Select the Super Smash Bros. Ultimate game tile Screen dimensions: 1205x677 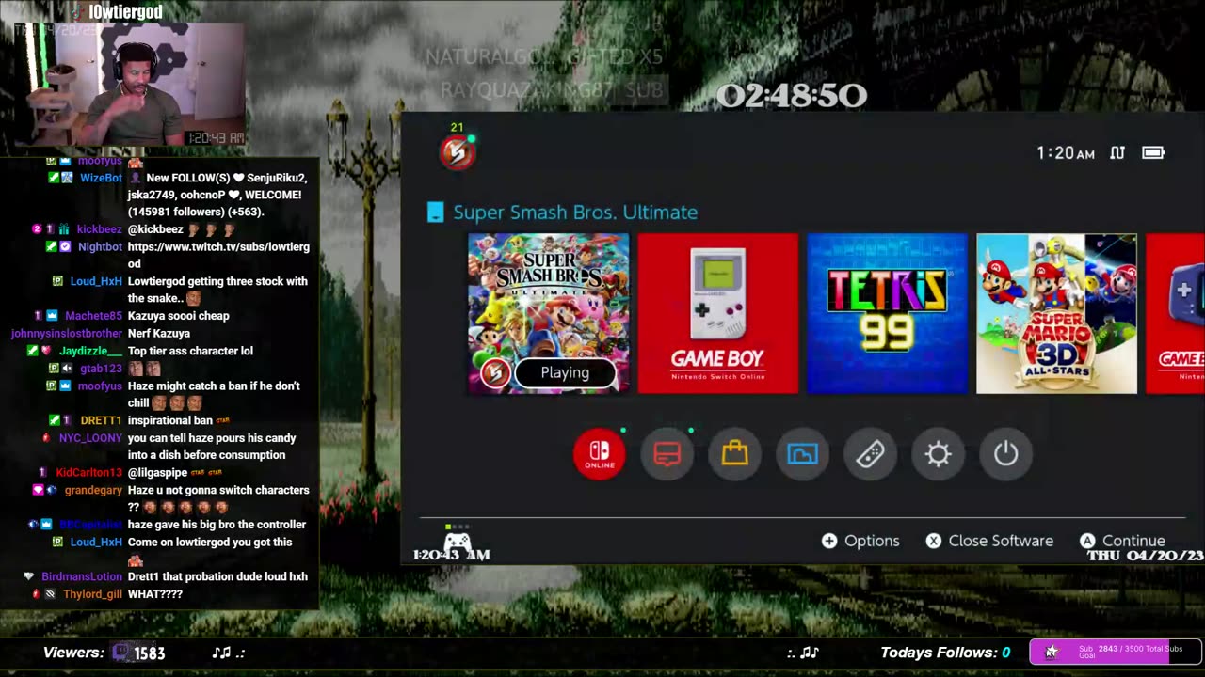coord(549,314)
